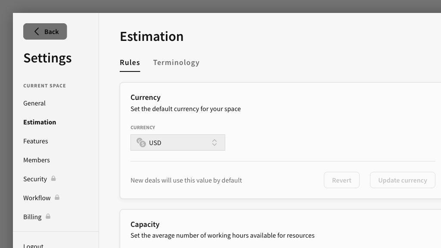Open Estimation in the sidebar
Viewport: 441px width, 248px height.
(40, 122)
